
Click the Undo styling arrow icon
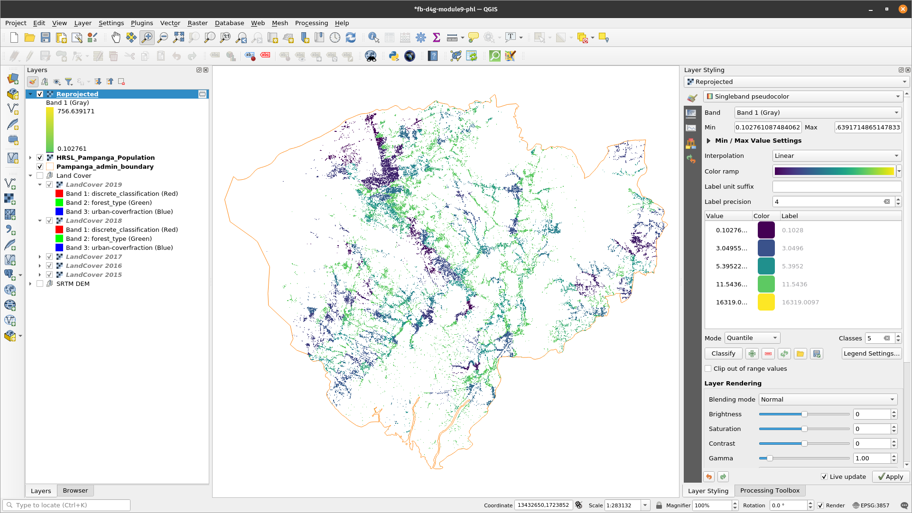point(709,476)
